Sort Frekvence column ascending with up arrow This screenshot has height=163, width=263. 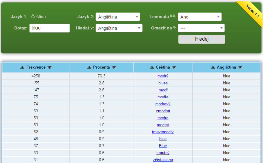coord(22,67)
